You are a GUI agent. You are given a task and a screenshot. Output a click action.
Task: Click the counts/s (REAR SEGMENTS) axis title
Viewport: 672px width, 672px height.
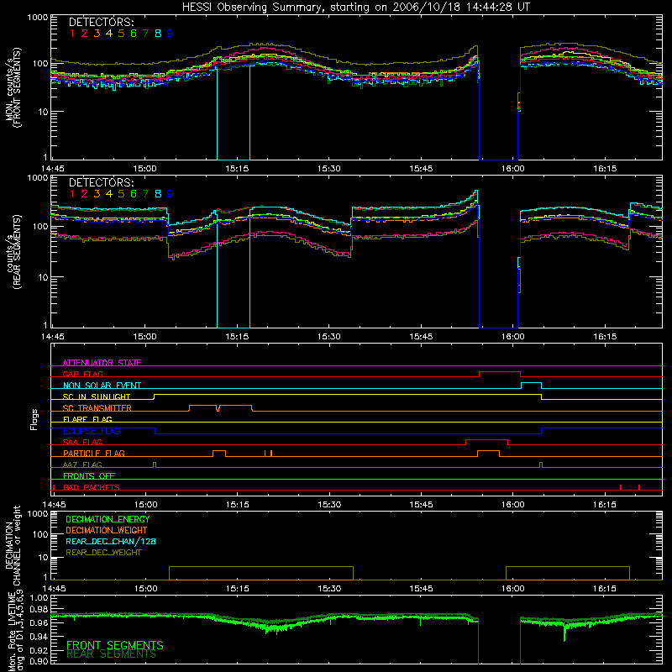(13, 251)
